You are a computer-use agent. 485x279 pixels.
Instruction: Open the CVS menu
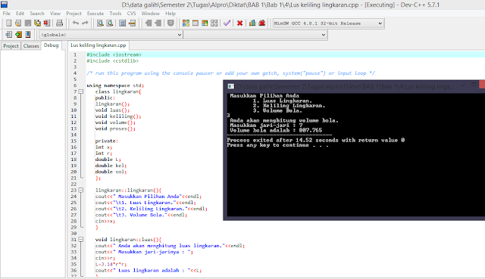pos(131,14)
